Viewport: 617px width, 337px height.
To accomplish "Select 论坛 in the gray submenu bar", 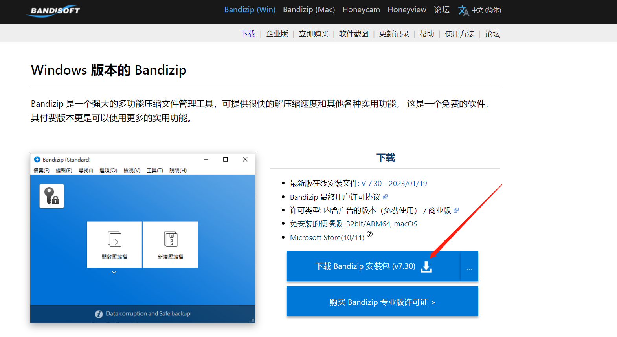I will click(x=492, y=34).
